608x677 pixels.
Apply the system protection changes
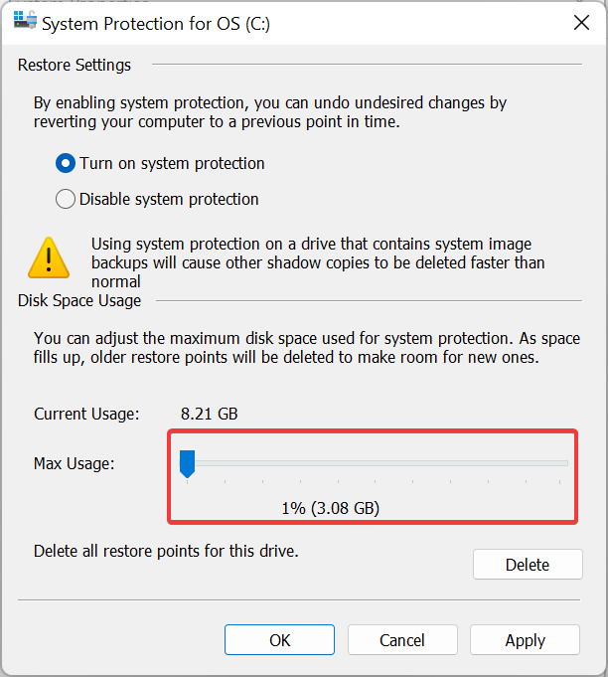526,639
